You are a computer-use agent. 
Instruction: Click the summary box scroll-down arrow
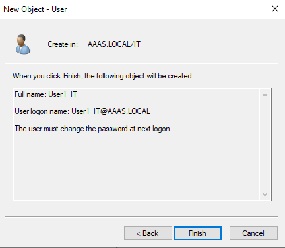point(265,195)
